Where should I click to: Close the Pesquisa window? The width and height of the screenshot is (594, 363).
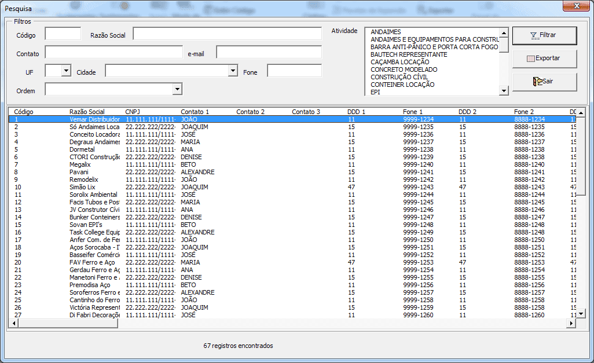click(x=576, y=6)
